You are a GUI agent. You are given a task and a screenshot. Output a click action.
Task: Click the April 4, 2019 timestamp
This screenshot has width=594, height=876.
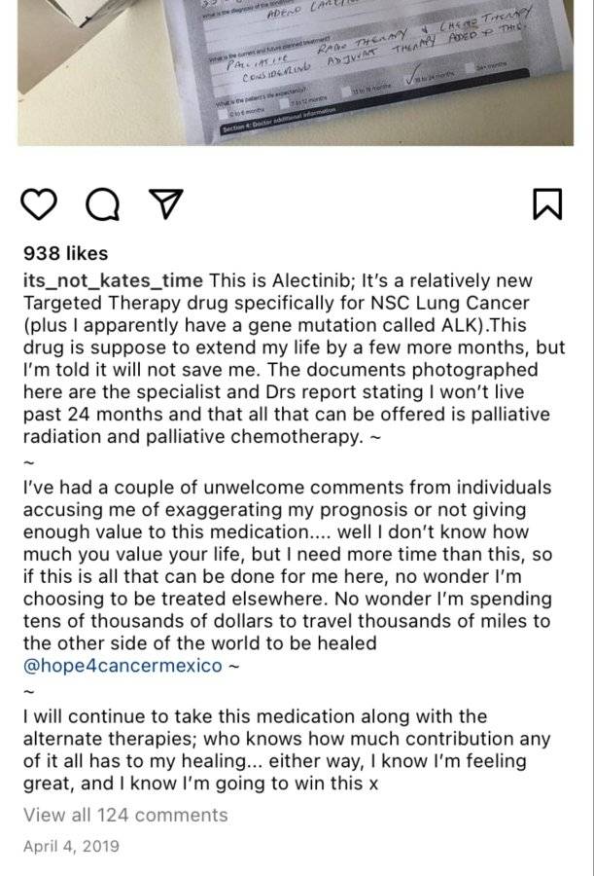[71, 846]
